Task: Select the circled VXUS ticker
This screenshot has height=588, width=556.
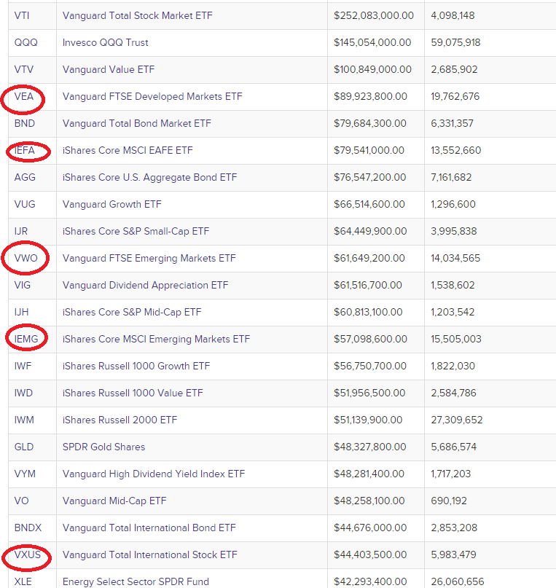Action: point(28,555)
